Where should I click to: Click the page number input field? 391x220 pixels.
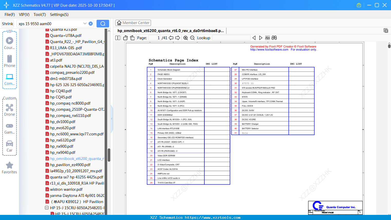155,38
